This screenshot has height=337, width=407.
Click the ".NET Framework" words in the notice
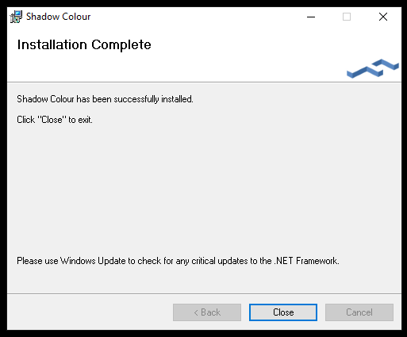306,261
